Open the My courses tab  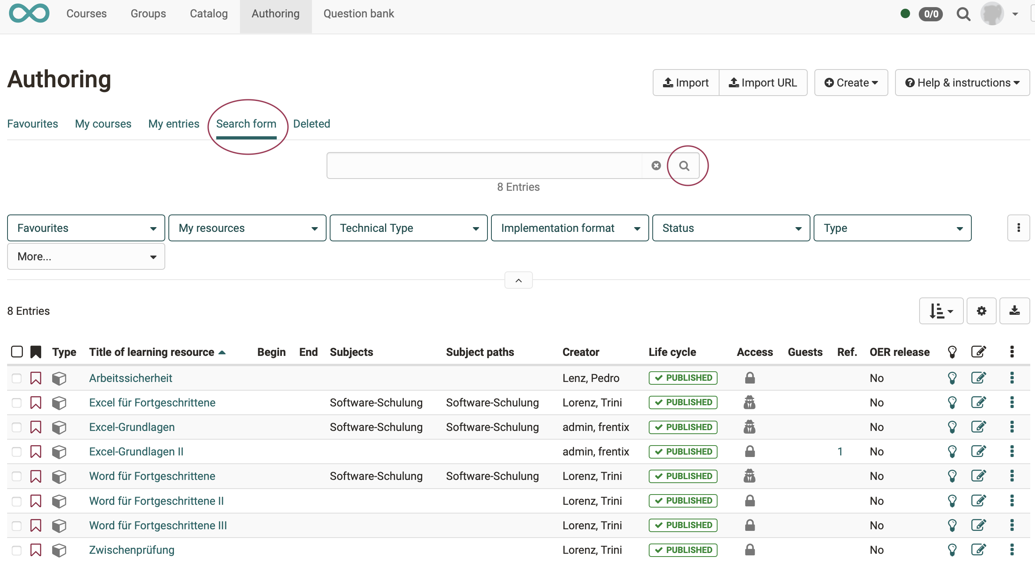(x=103, y=124)
